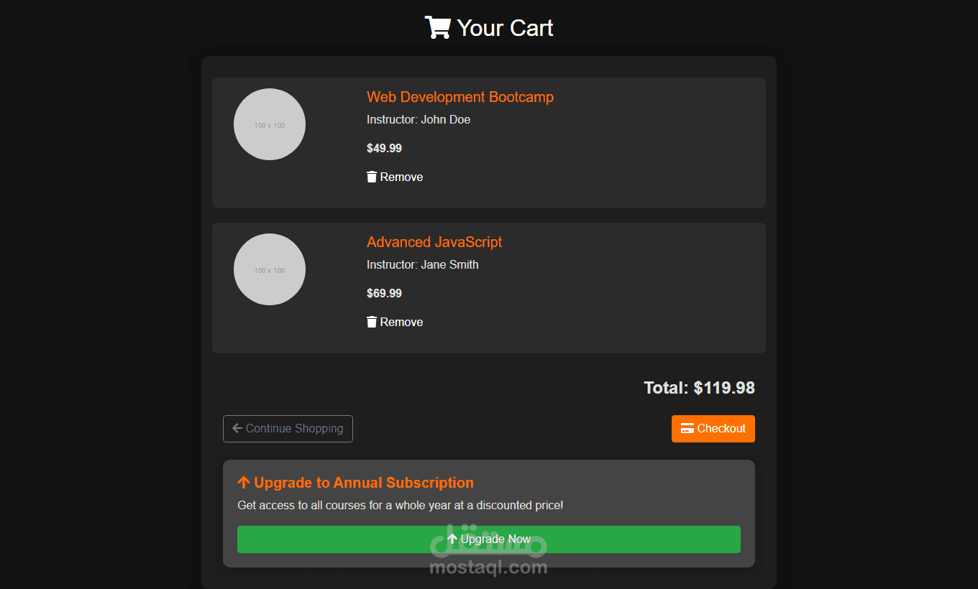
Task: Click the orange upward arrow beside Upgrade heading
Action: 243,482
